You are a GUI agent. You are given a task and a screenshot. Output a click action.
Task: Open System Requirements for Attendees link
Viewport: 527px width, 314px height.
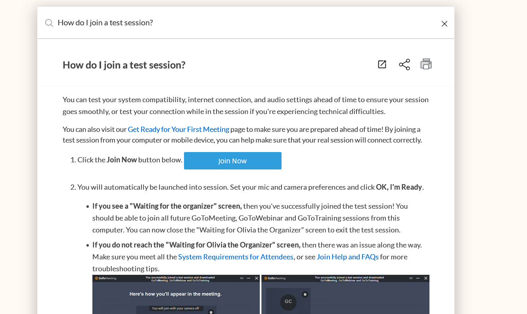click(x=236, y=257)
